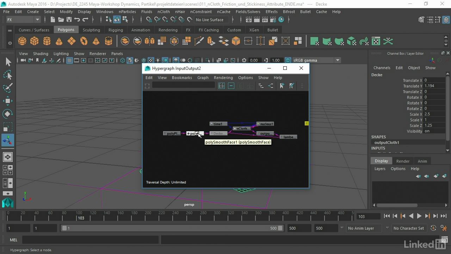Create a polygon cone from the shelf
The height and width of the screenshot is (254, 451).
point(59,41)
